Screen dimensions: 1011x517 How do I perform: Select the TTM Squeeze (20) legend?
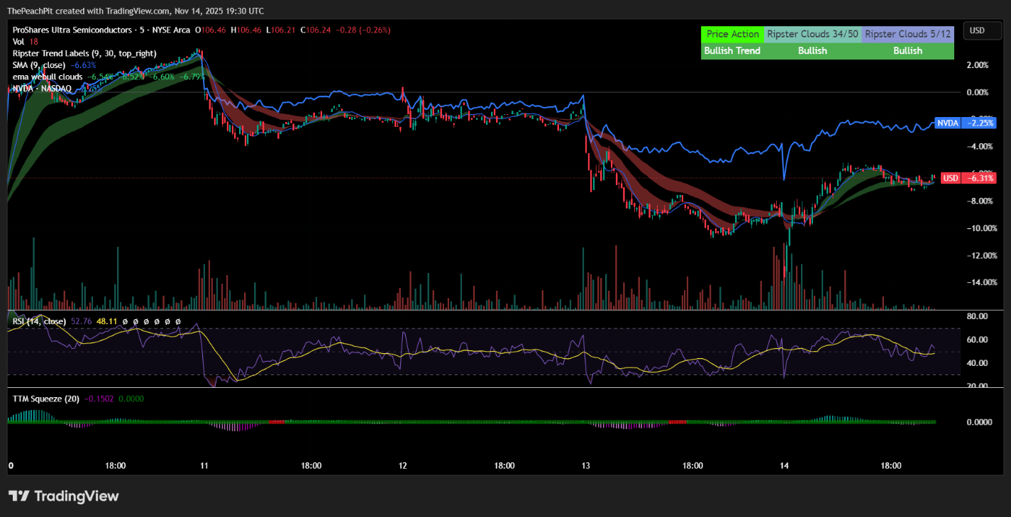point(46,399)
